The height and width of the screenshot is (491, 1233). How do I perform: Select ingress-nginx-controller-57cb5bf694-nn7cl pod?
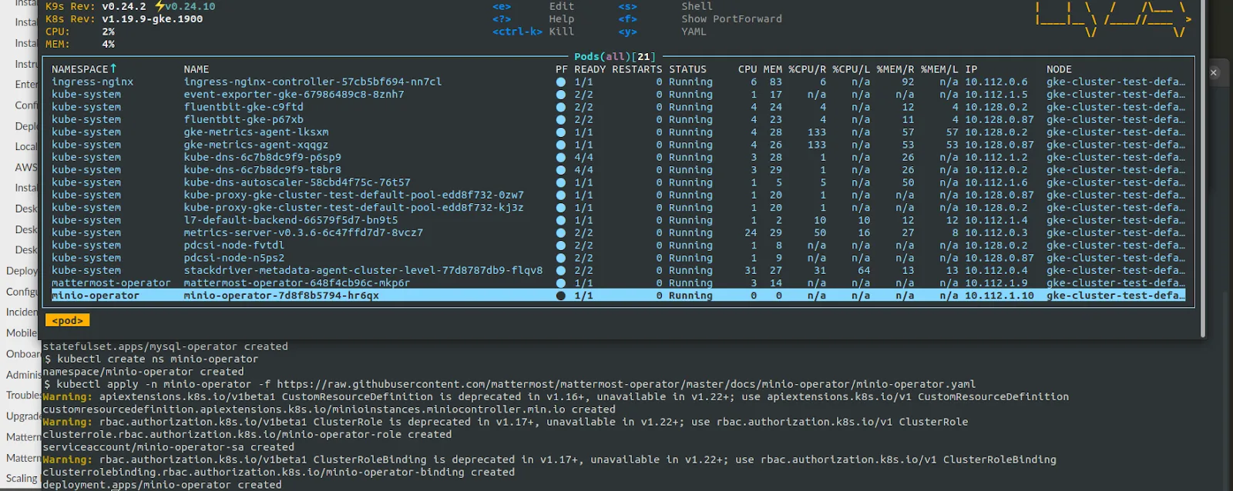[618, 82]
